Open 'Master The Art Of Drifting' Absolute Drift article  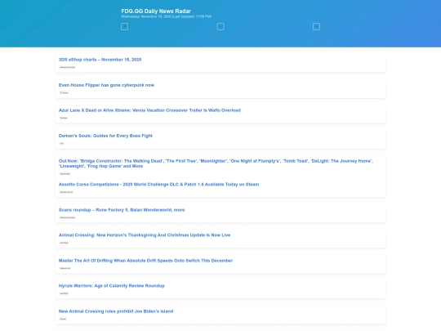point(145,261)
